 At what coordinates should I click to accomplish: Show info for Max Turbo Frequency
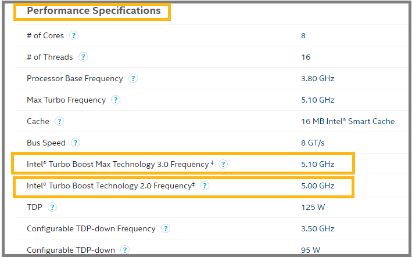pos(116,100)
